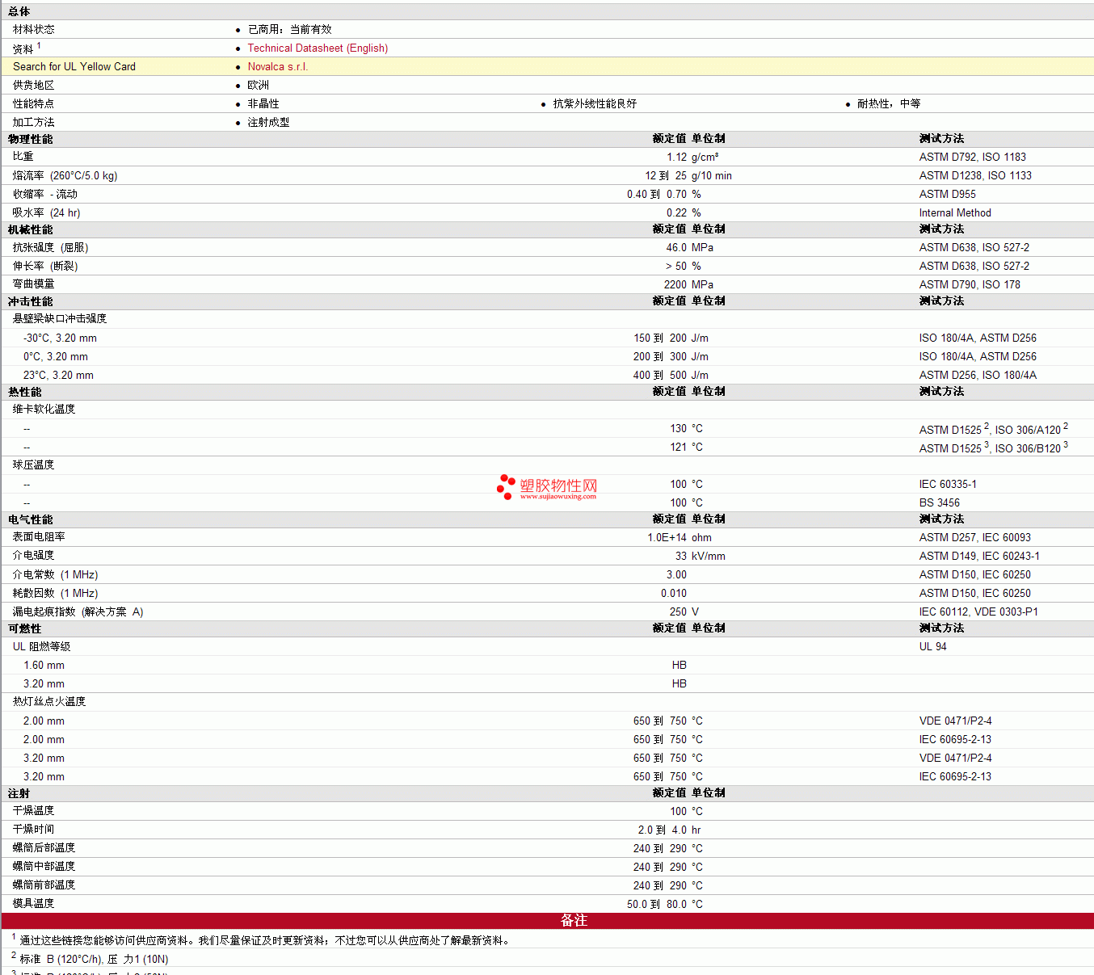Select the 注射成型 processing method
The height and width of the screenshot is (975, 1094).
click(268, 122)
